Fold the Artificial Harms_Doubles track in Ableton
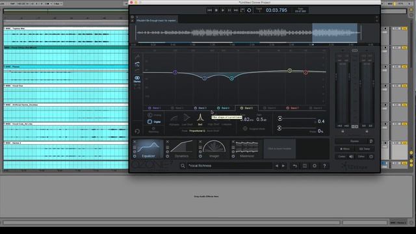The image size is (416, 234). [x=5, y=105]
